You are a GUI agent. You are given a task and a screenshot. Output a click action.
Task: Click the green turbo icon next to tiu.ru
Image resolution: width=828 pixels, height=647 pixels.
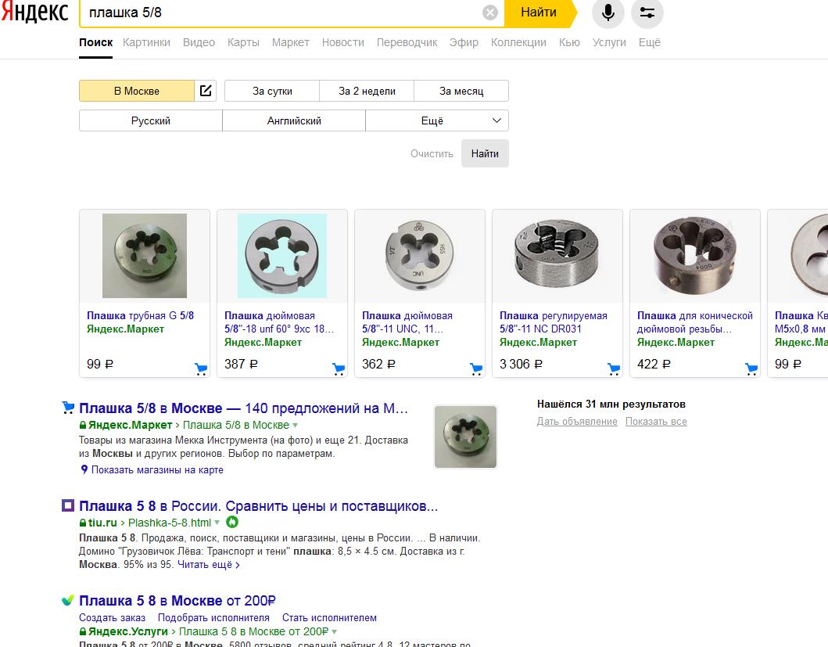click(x=231, y=523)
